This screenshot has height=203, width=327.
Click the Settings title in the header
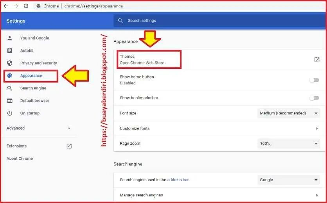[x=16, y=21]
